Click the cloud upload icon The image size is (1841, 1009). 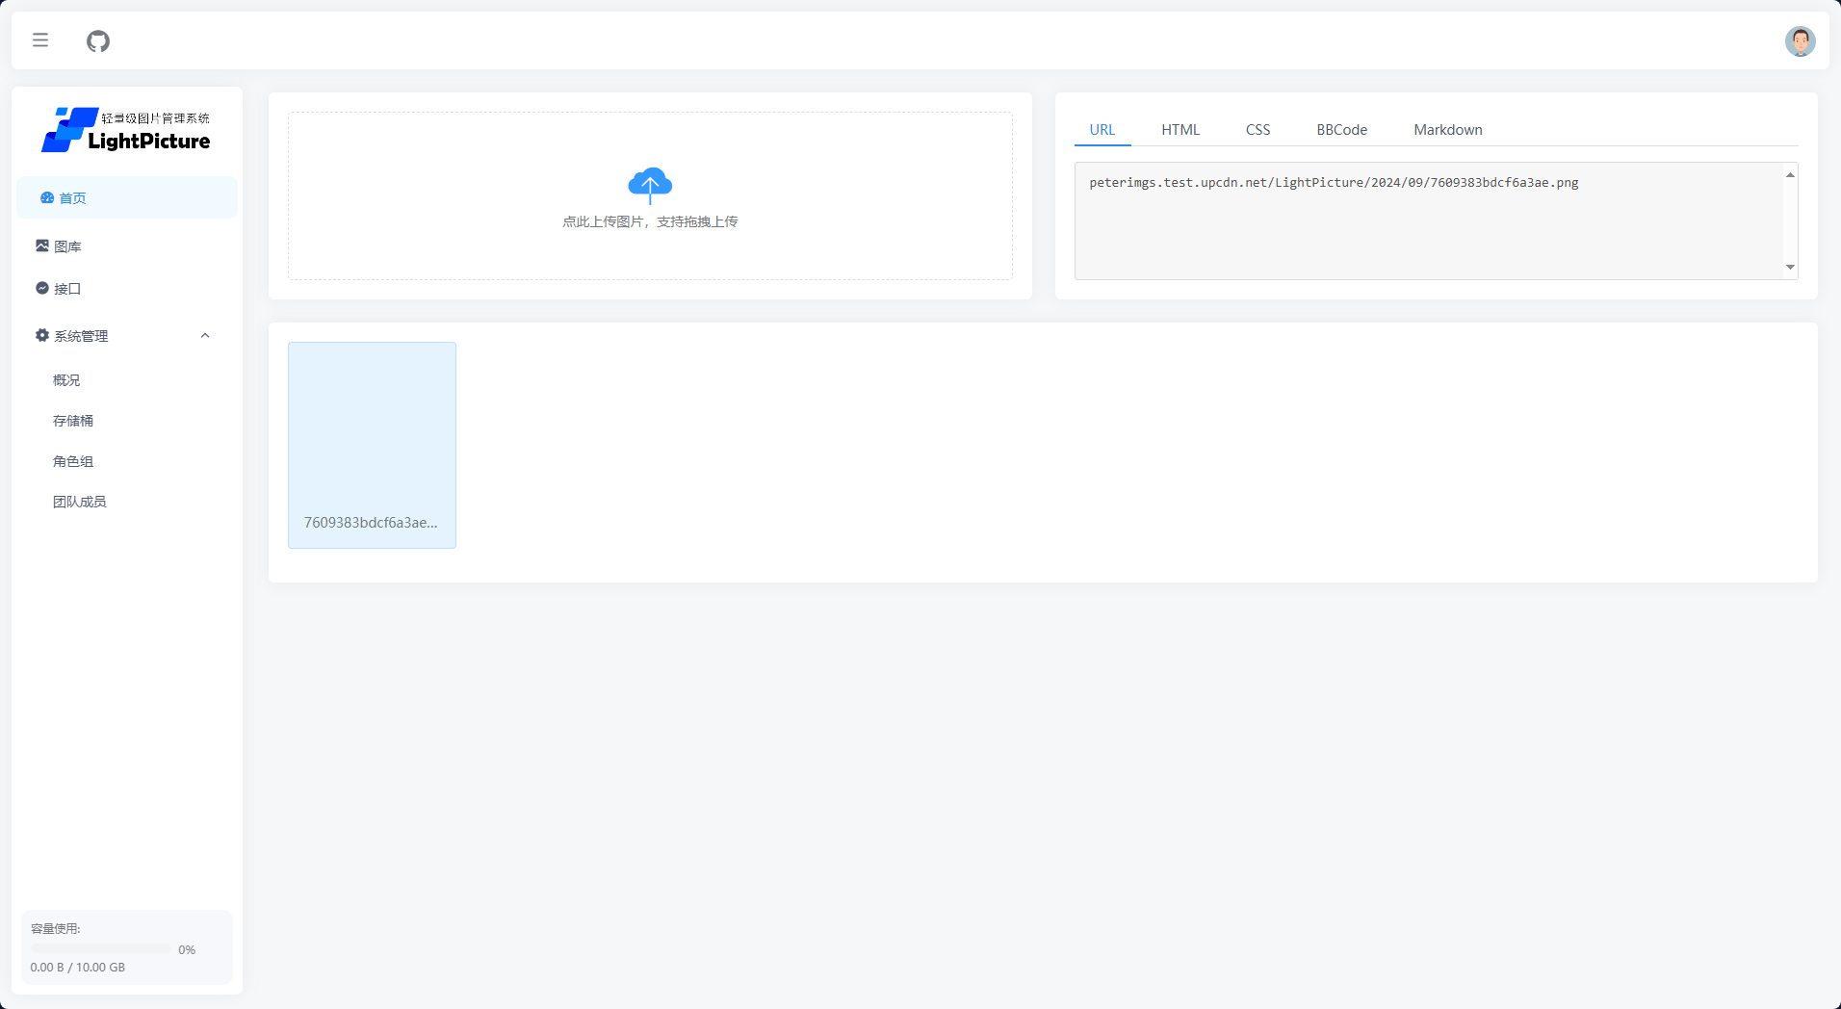point(650,184)
